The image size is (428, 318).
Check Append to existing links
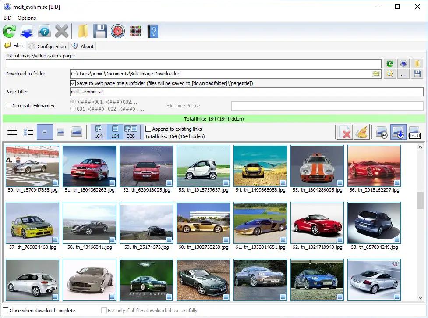tap(149, 129)
